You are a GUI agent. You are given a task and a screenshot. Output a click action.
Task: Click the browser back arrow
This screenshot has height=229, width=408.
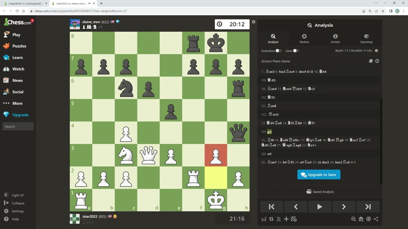[4, 11]
